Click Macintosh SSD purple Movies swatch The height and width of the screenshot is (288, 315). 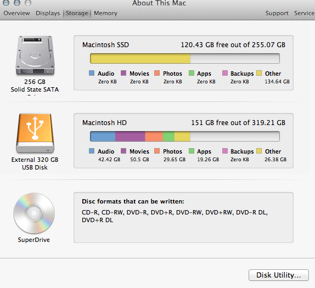(x=123, y=73)
